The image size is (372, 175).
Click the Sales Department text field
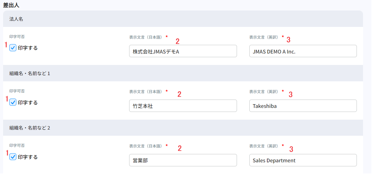click(x=303, y=160)
